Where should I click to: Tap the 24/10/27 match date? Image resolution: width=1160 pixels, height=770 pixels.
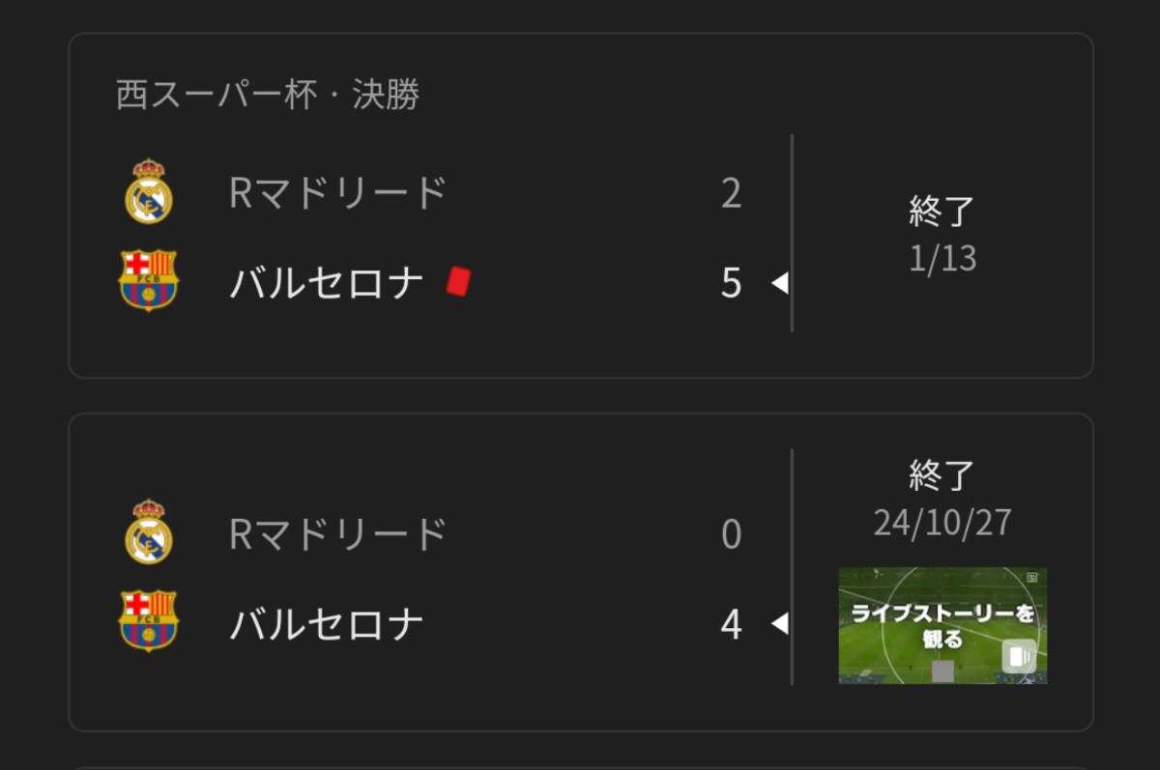[942, 523]
